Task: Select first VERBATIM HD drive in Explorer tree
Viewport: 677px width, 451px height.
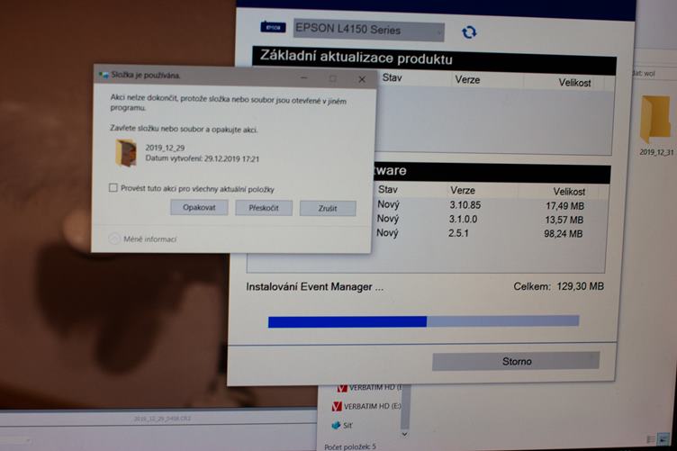Action: [x=369, y=388]
